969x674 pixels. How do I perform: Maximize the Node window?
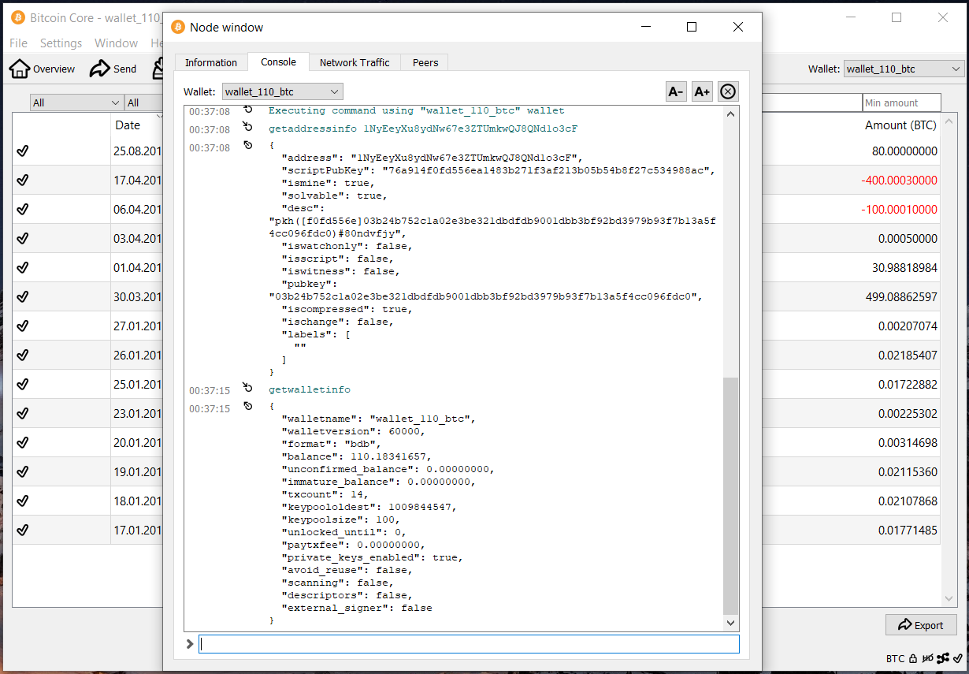pyautogui.click(x=692, y=27)
